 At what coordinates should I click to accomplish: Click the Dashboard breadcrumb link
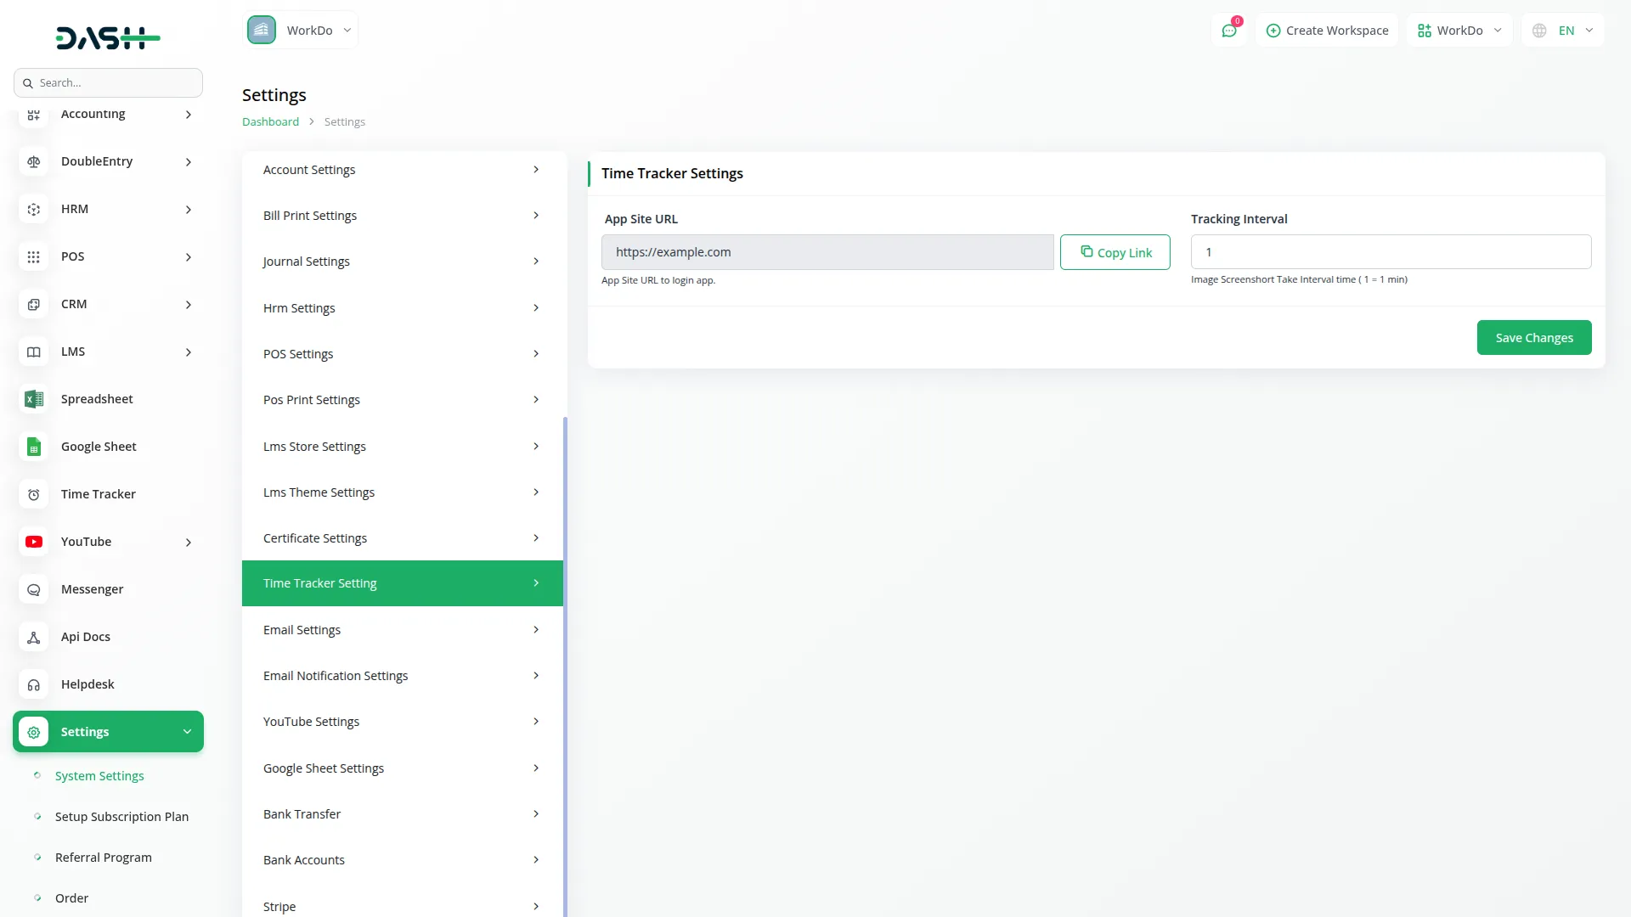[270, 121]
